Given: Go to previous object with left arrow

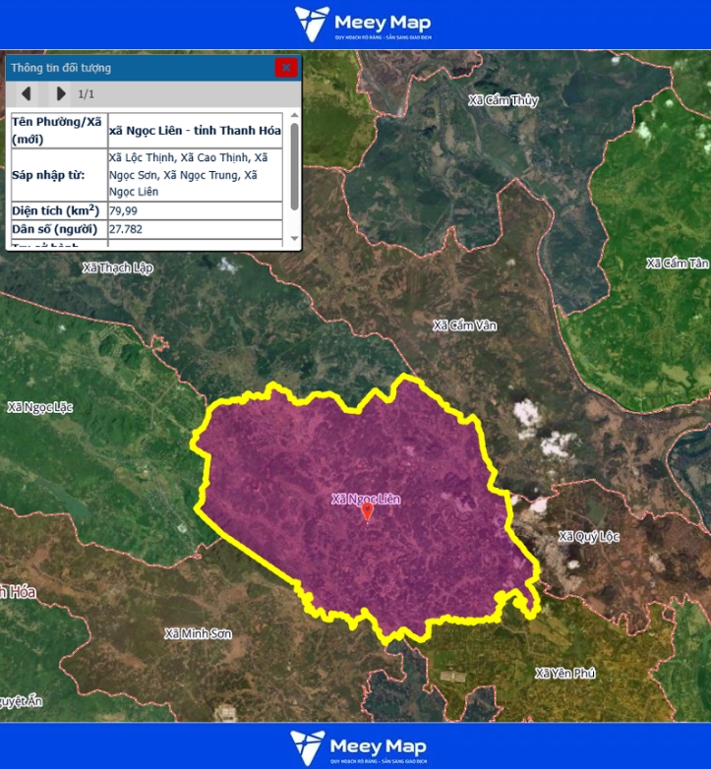Looking at the screenshot, I should [x=27, y=93].
